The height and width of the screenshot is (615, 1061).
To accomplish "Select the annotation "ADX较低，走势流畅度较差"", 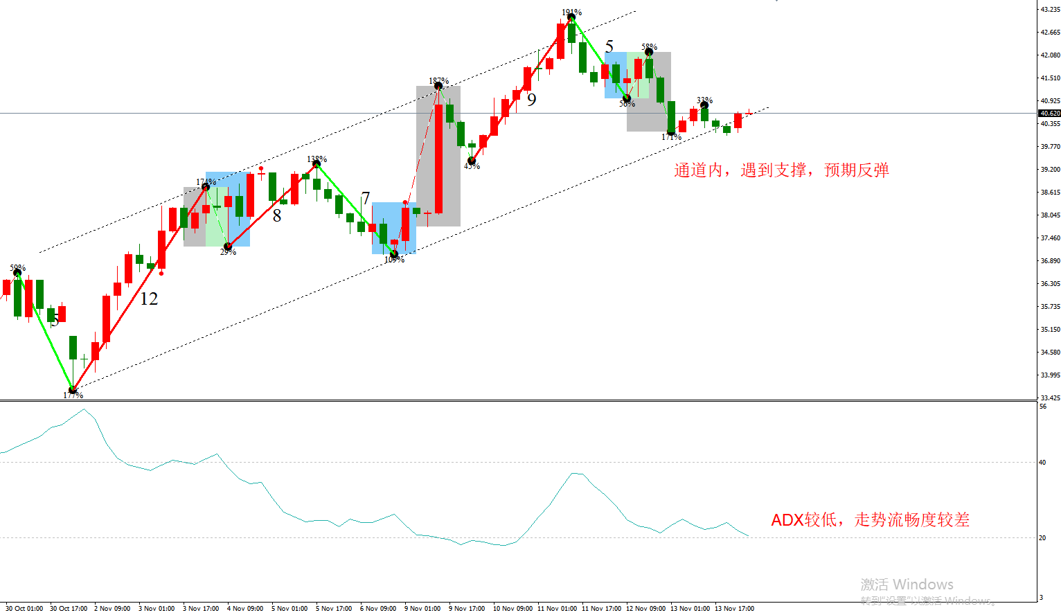I will tap(871, 519).
